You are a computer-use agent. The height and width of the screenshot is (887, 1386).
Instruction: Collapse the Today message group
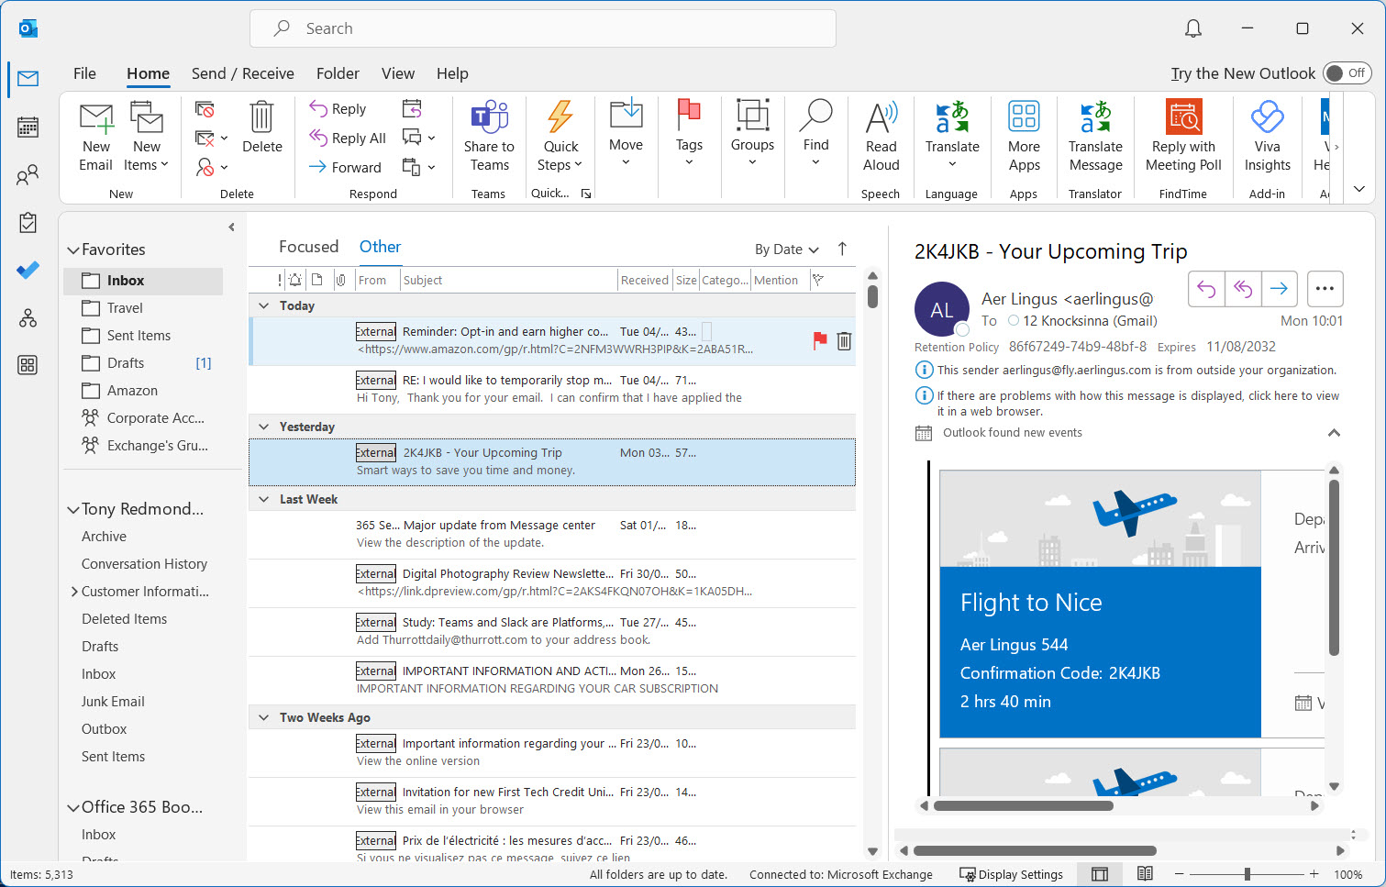[x=264, y=305]
